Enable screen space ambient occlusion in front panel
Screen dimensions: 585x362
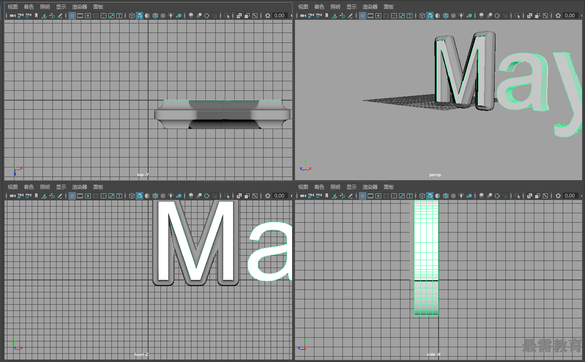coord(191,196)
